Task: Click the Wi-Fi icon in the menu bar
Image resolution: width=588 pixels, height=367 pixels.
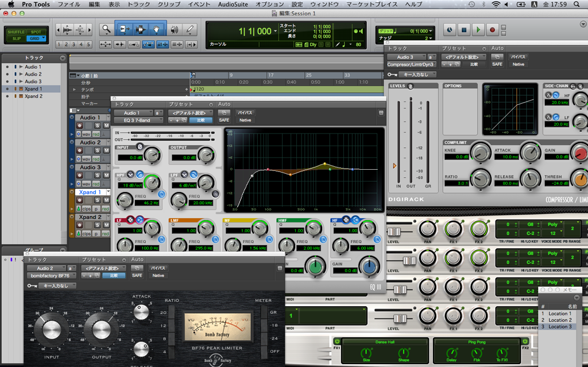Action: [x=496, y=4]
